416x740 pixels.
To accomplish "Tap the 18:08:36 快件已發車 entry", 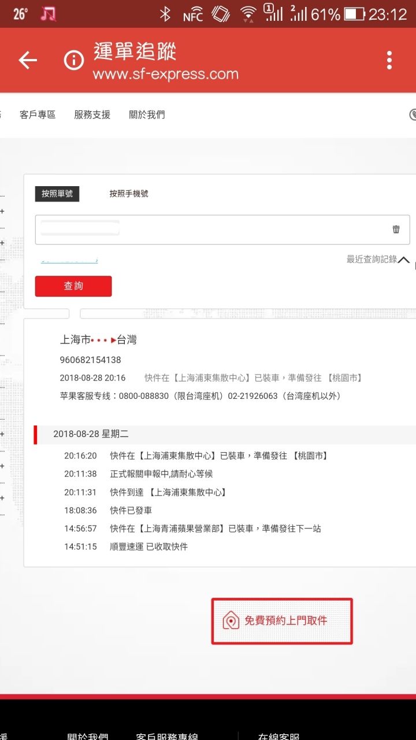I will coord(108,510).
